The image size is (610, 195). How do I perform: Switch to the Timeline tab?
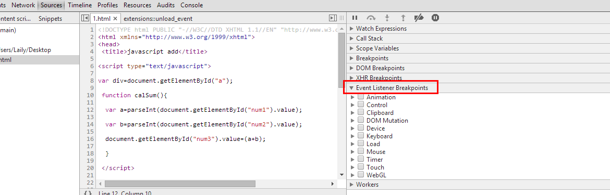tap(80, 5)
